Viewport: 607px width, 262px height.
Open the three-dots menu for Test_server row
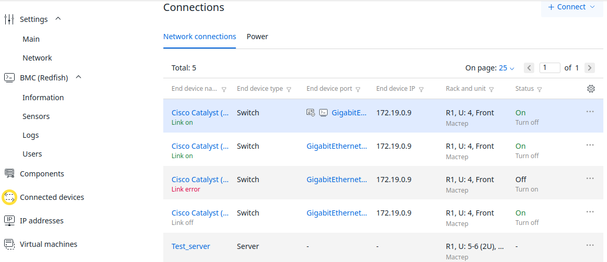590,245
